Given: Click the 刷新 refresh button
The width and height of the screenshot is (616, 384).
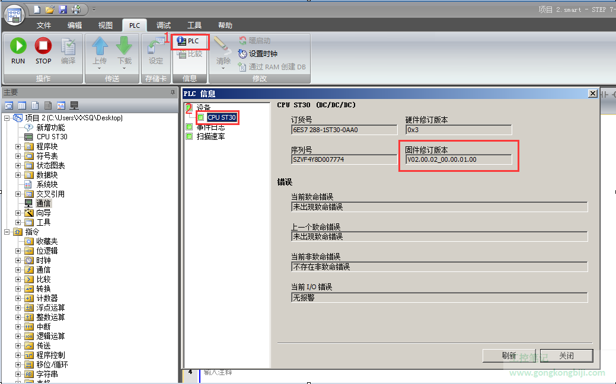Looking at the screenshot, I should [509, 356].
